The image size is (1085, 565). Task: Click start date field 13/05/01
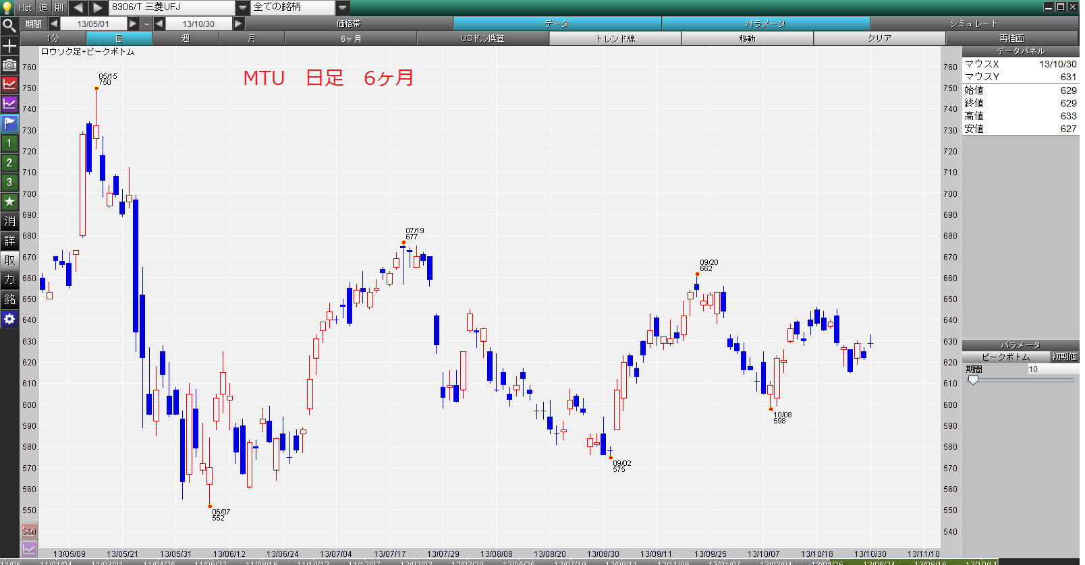pos(93,24)
